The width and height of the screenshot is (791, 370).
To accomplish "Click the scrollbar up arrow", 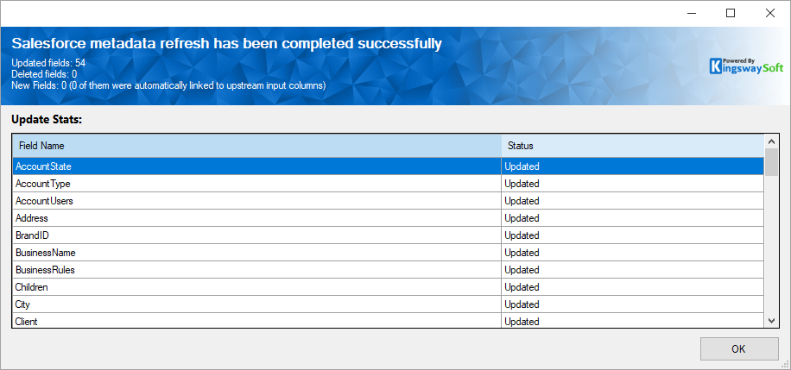I will [771, 141].
